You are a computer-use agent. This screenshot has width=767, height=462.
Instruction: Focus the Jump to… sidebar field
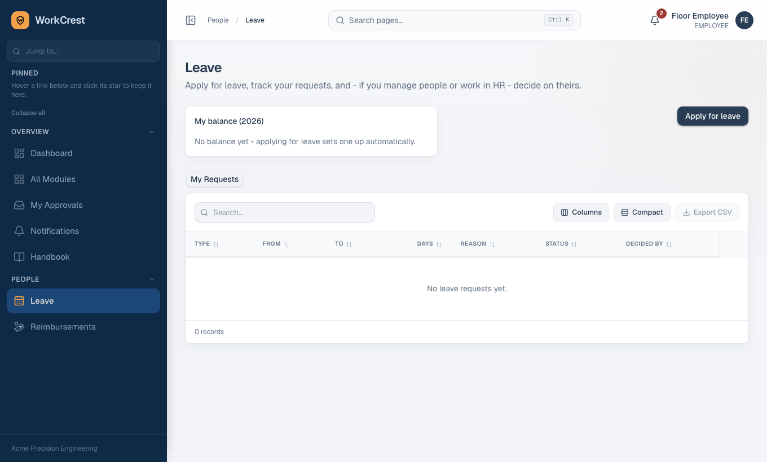83,51
